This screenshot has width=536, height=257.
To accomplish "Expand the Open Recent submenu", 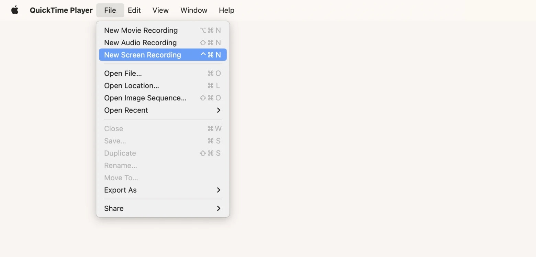I will (x=163, y=110).
